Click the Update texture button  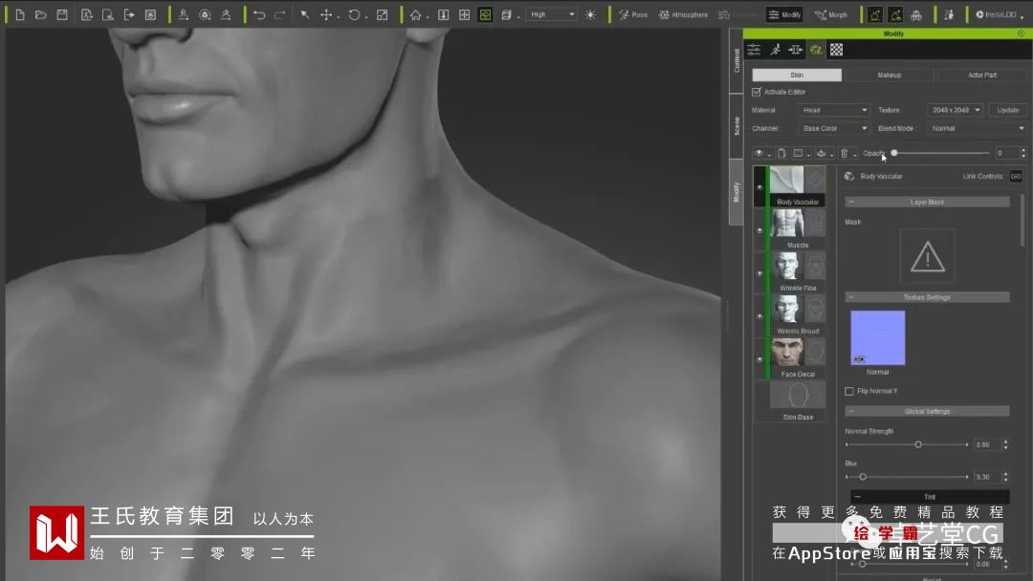tap(1007, 110)
